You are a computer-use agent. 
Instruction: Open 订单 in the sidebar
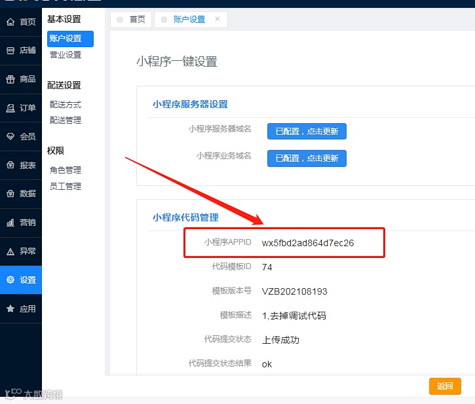21,108
